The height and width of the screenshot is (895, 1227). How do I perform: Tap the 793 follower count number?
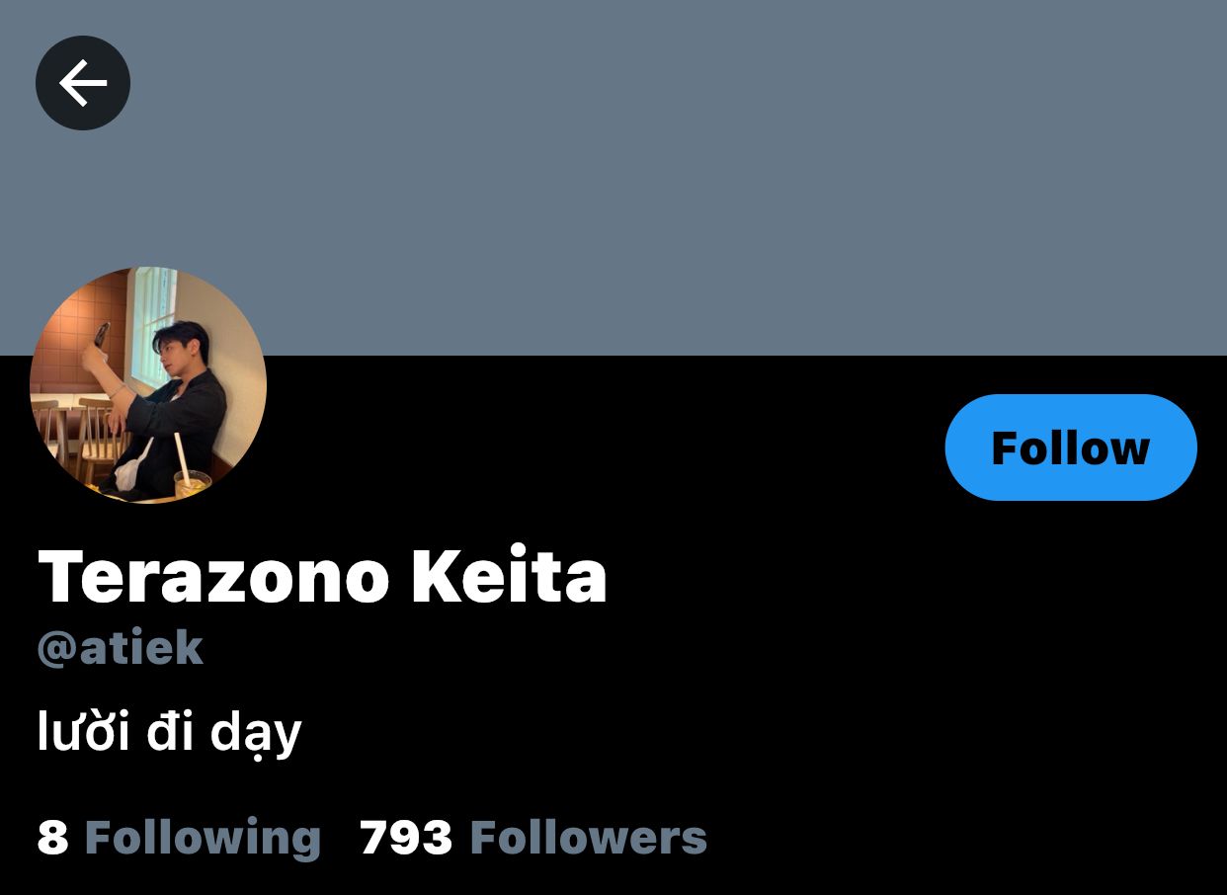406,838
